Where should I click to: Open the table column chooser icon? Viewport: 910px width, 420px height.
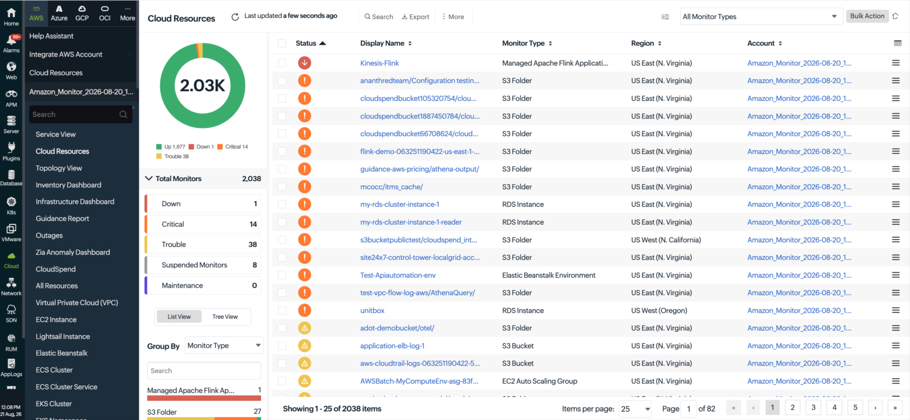[x=898, y=43]
